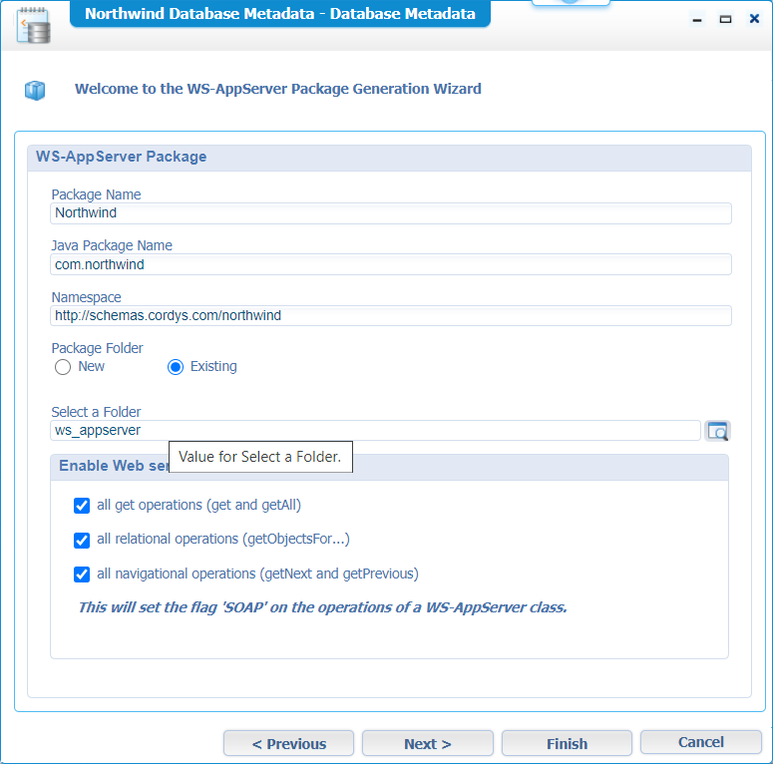Focus the Package Name field

pyautogui.click(x=390, y=213)
